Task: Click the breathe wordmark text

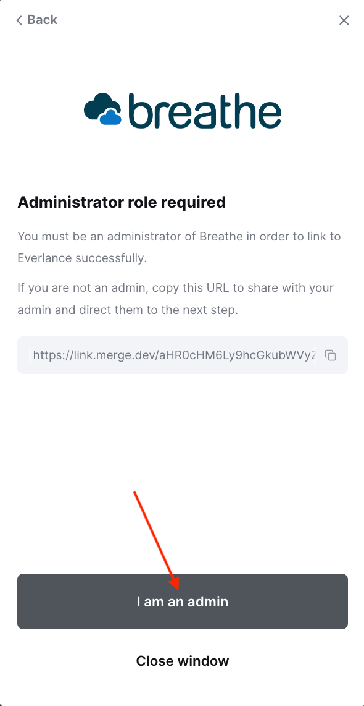Action: [x=205, y=109]
